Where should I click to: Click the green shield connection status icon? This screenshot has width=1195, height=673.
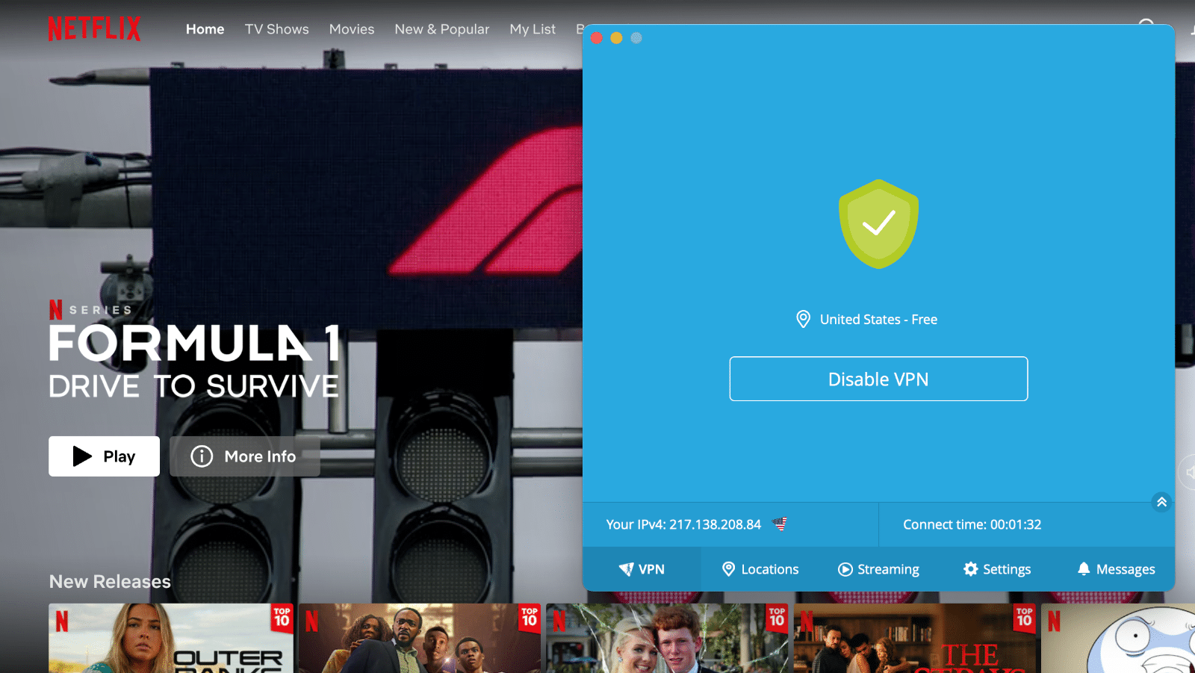[x=878, y=223]
